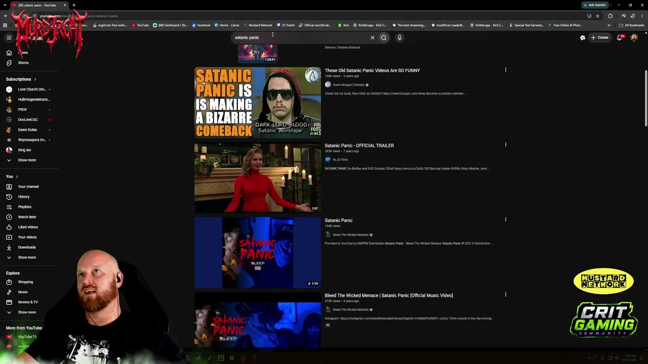
Task: Open the notifications bell
Action: click(620, 37)
